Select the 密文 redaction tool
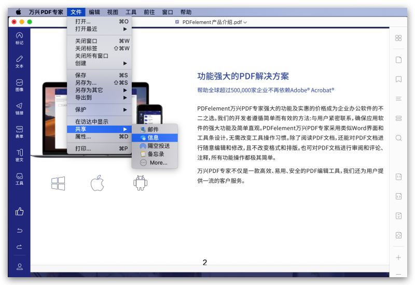The image size is (415, 285). pos(19,154)
